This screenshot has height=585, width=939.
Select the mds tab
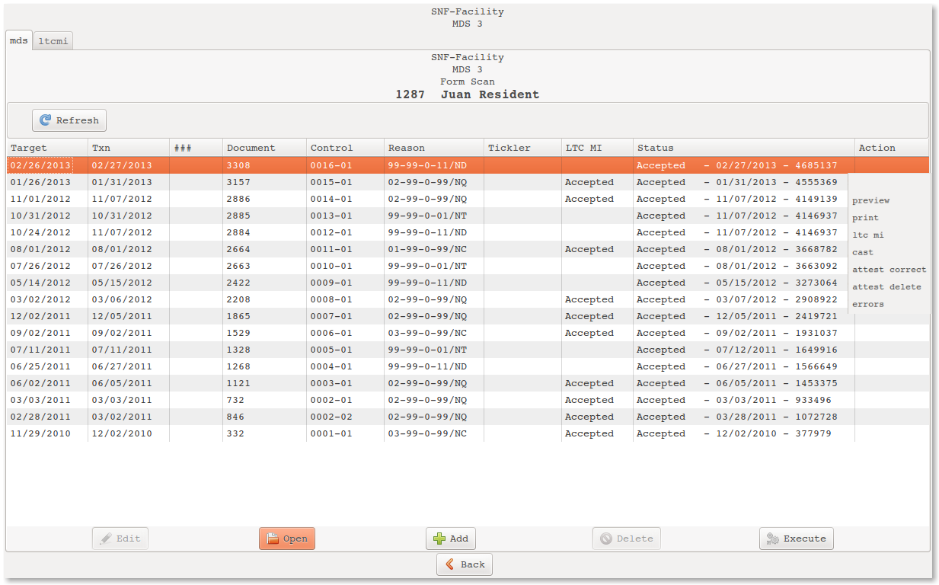coord(19,41)
